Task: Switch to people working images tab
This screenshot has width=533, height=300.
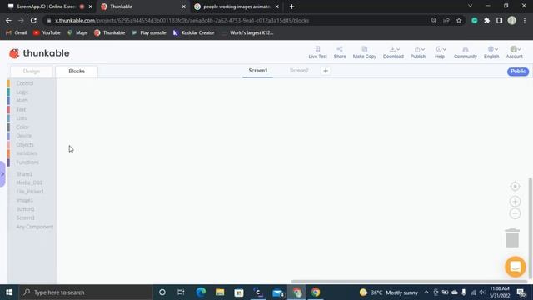Action: (x=237, y=7)
